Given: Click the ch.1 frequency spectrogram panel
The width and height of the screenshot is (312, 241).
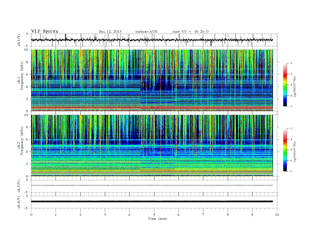Looking at the screenshot, I should click(152, 80).
